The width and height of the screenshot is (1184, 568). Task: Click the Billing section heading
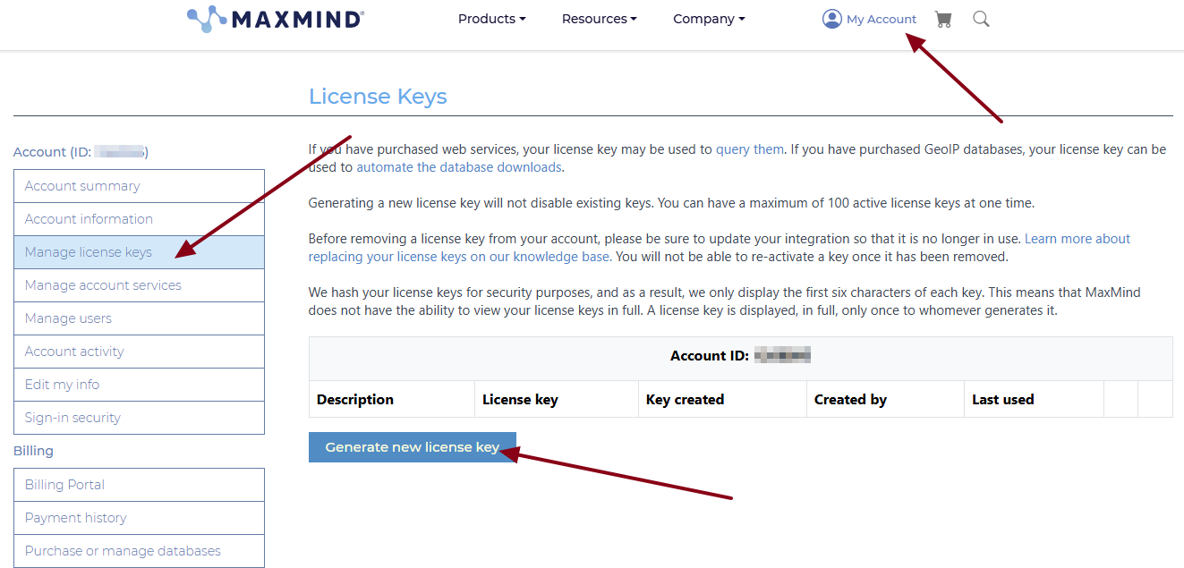point(33,451)
